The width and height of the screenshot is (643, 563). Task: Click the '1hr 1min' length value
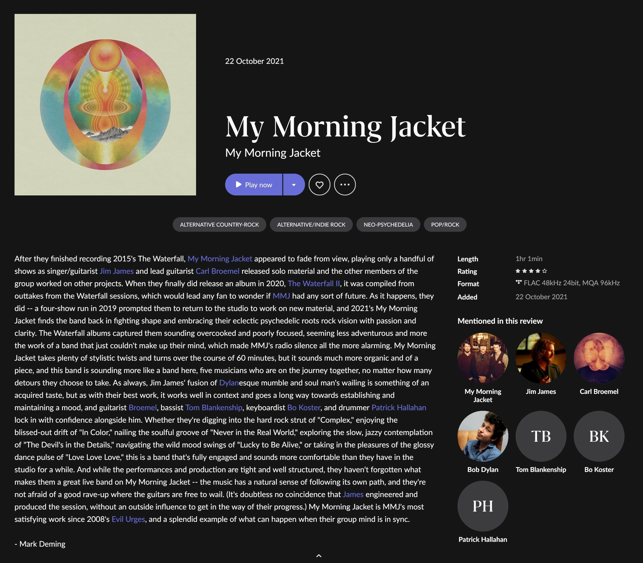(529, 259)
